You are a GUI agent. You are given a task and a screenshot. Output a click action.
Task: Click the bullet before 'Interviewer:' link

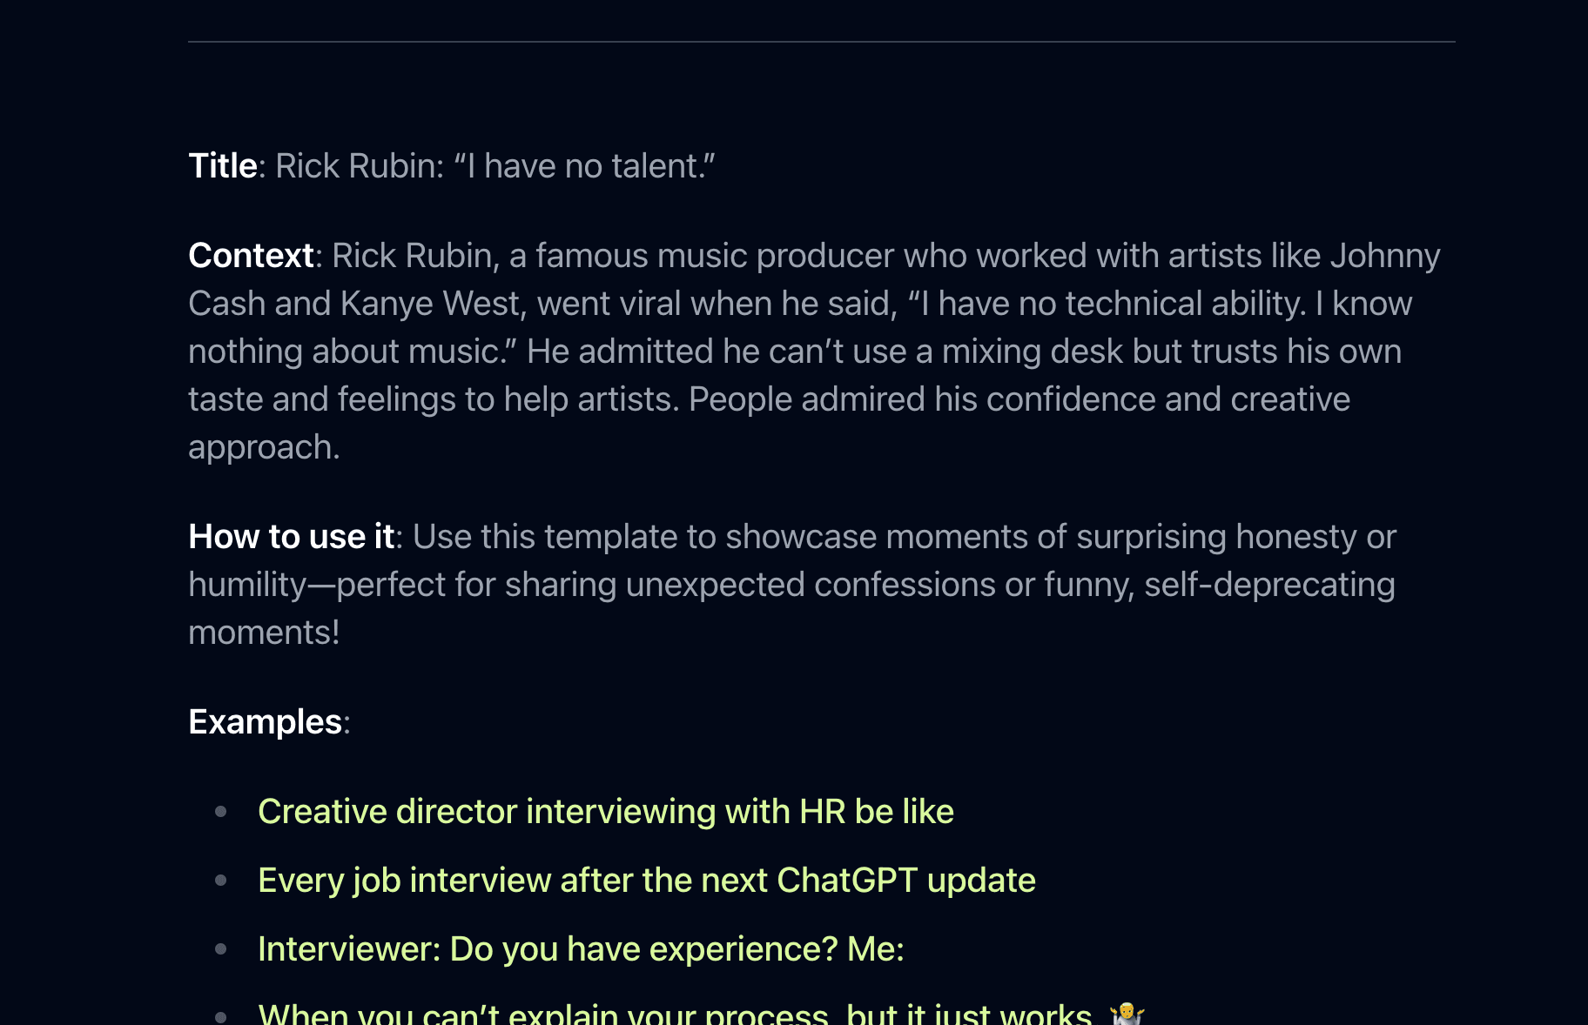click(x=221, y=948)
